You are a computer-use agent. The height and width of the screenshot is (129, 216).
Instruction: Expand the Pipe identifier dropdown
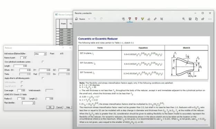point(28,103)
